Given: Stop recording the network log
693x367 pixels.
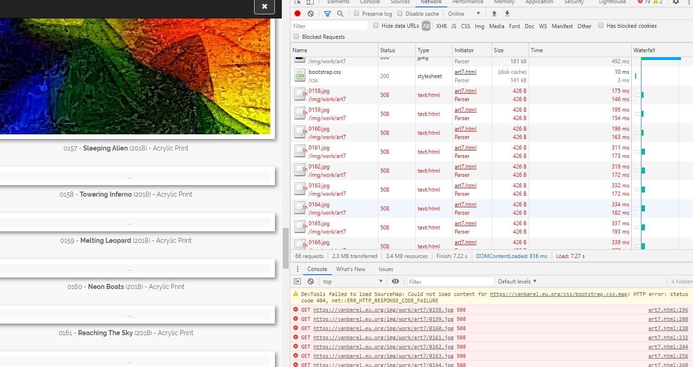Looking at the screenshot, I should [x=298, y=14].
